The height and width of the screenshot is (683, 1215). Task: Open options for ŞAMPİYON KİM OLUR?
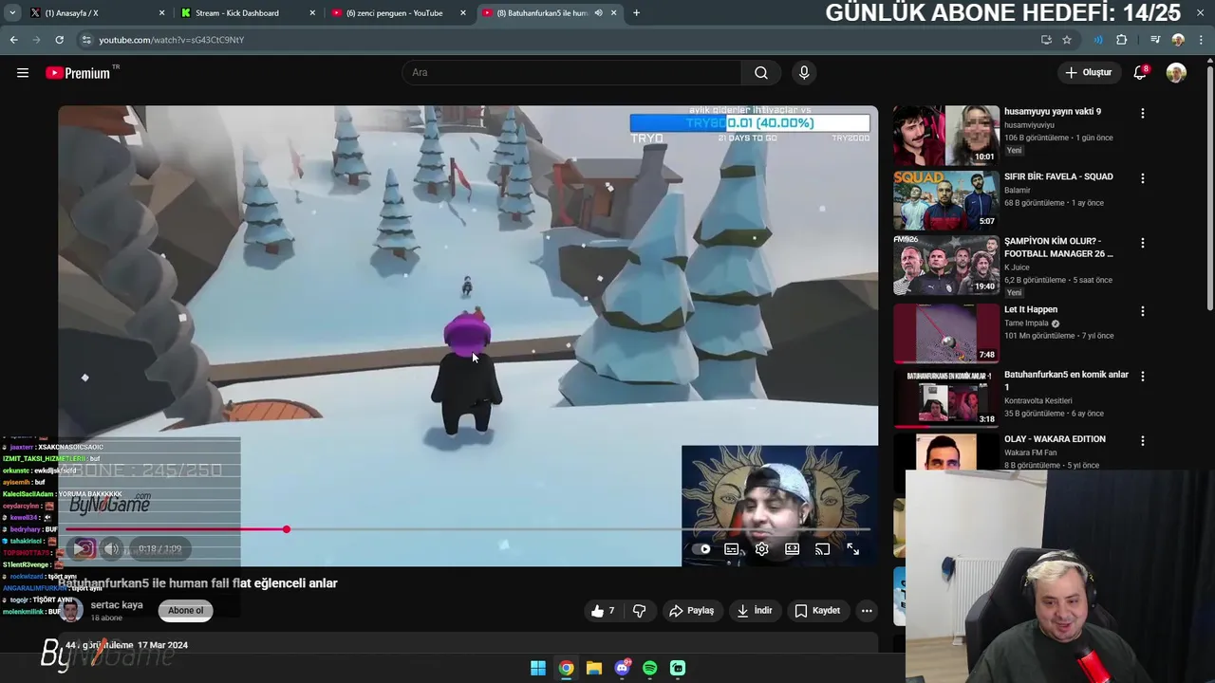[x=1143, y=243]
